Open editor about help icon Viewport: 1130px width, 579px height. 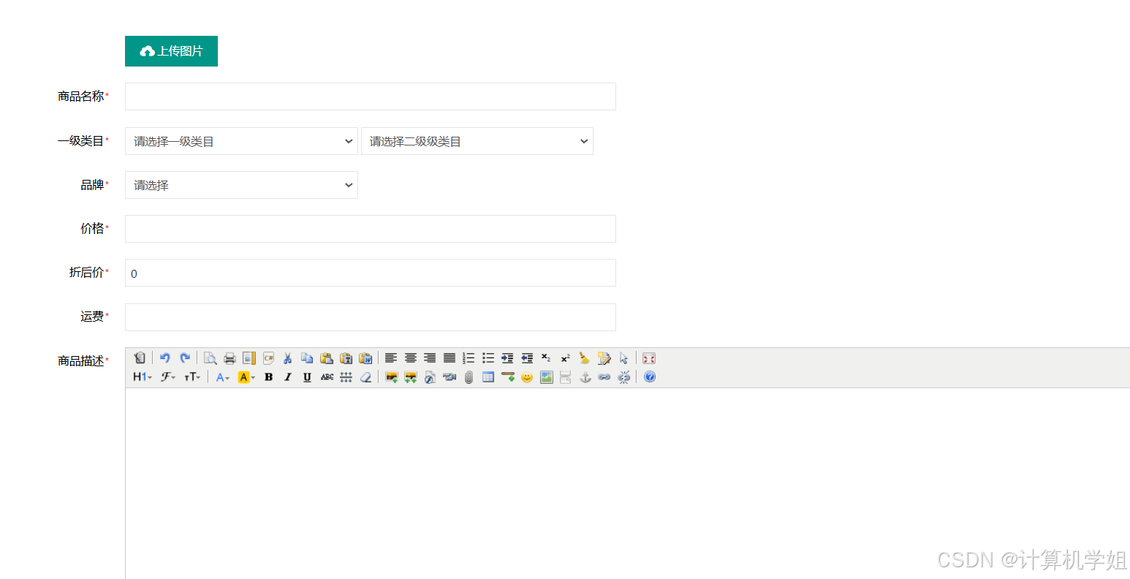click(x=649, y=377)
